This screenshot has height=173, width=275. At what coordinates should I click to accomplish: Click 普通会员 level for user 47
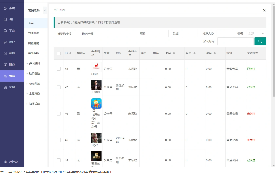coord(232,87)
